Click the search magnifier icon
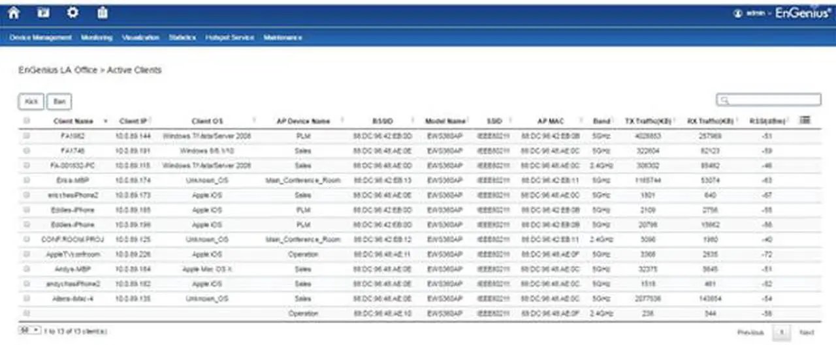The image size is (836, 345). pos(724,100)
